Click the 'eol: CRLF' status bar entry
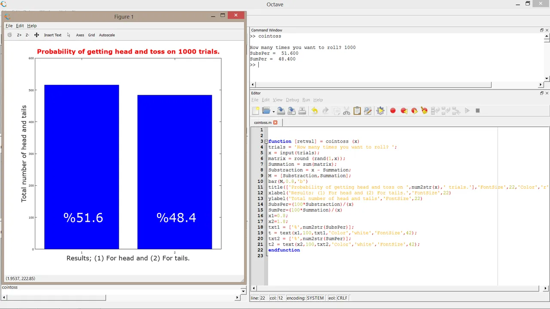This screenshot has height=309, width=550. point(338,298)
